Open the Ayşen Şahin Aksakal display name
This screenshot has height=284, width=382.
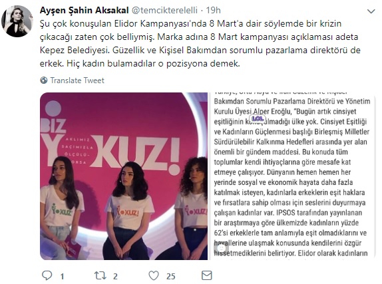point(84,10)
